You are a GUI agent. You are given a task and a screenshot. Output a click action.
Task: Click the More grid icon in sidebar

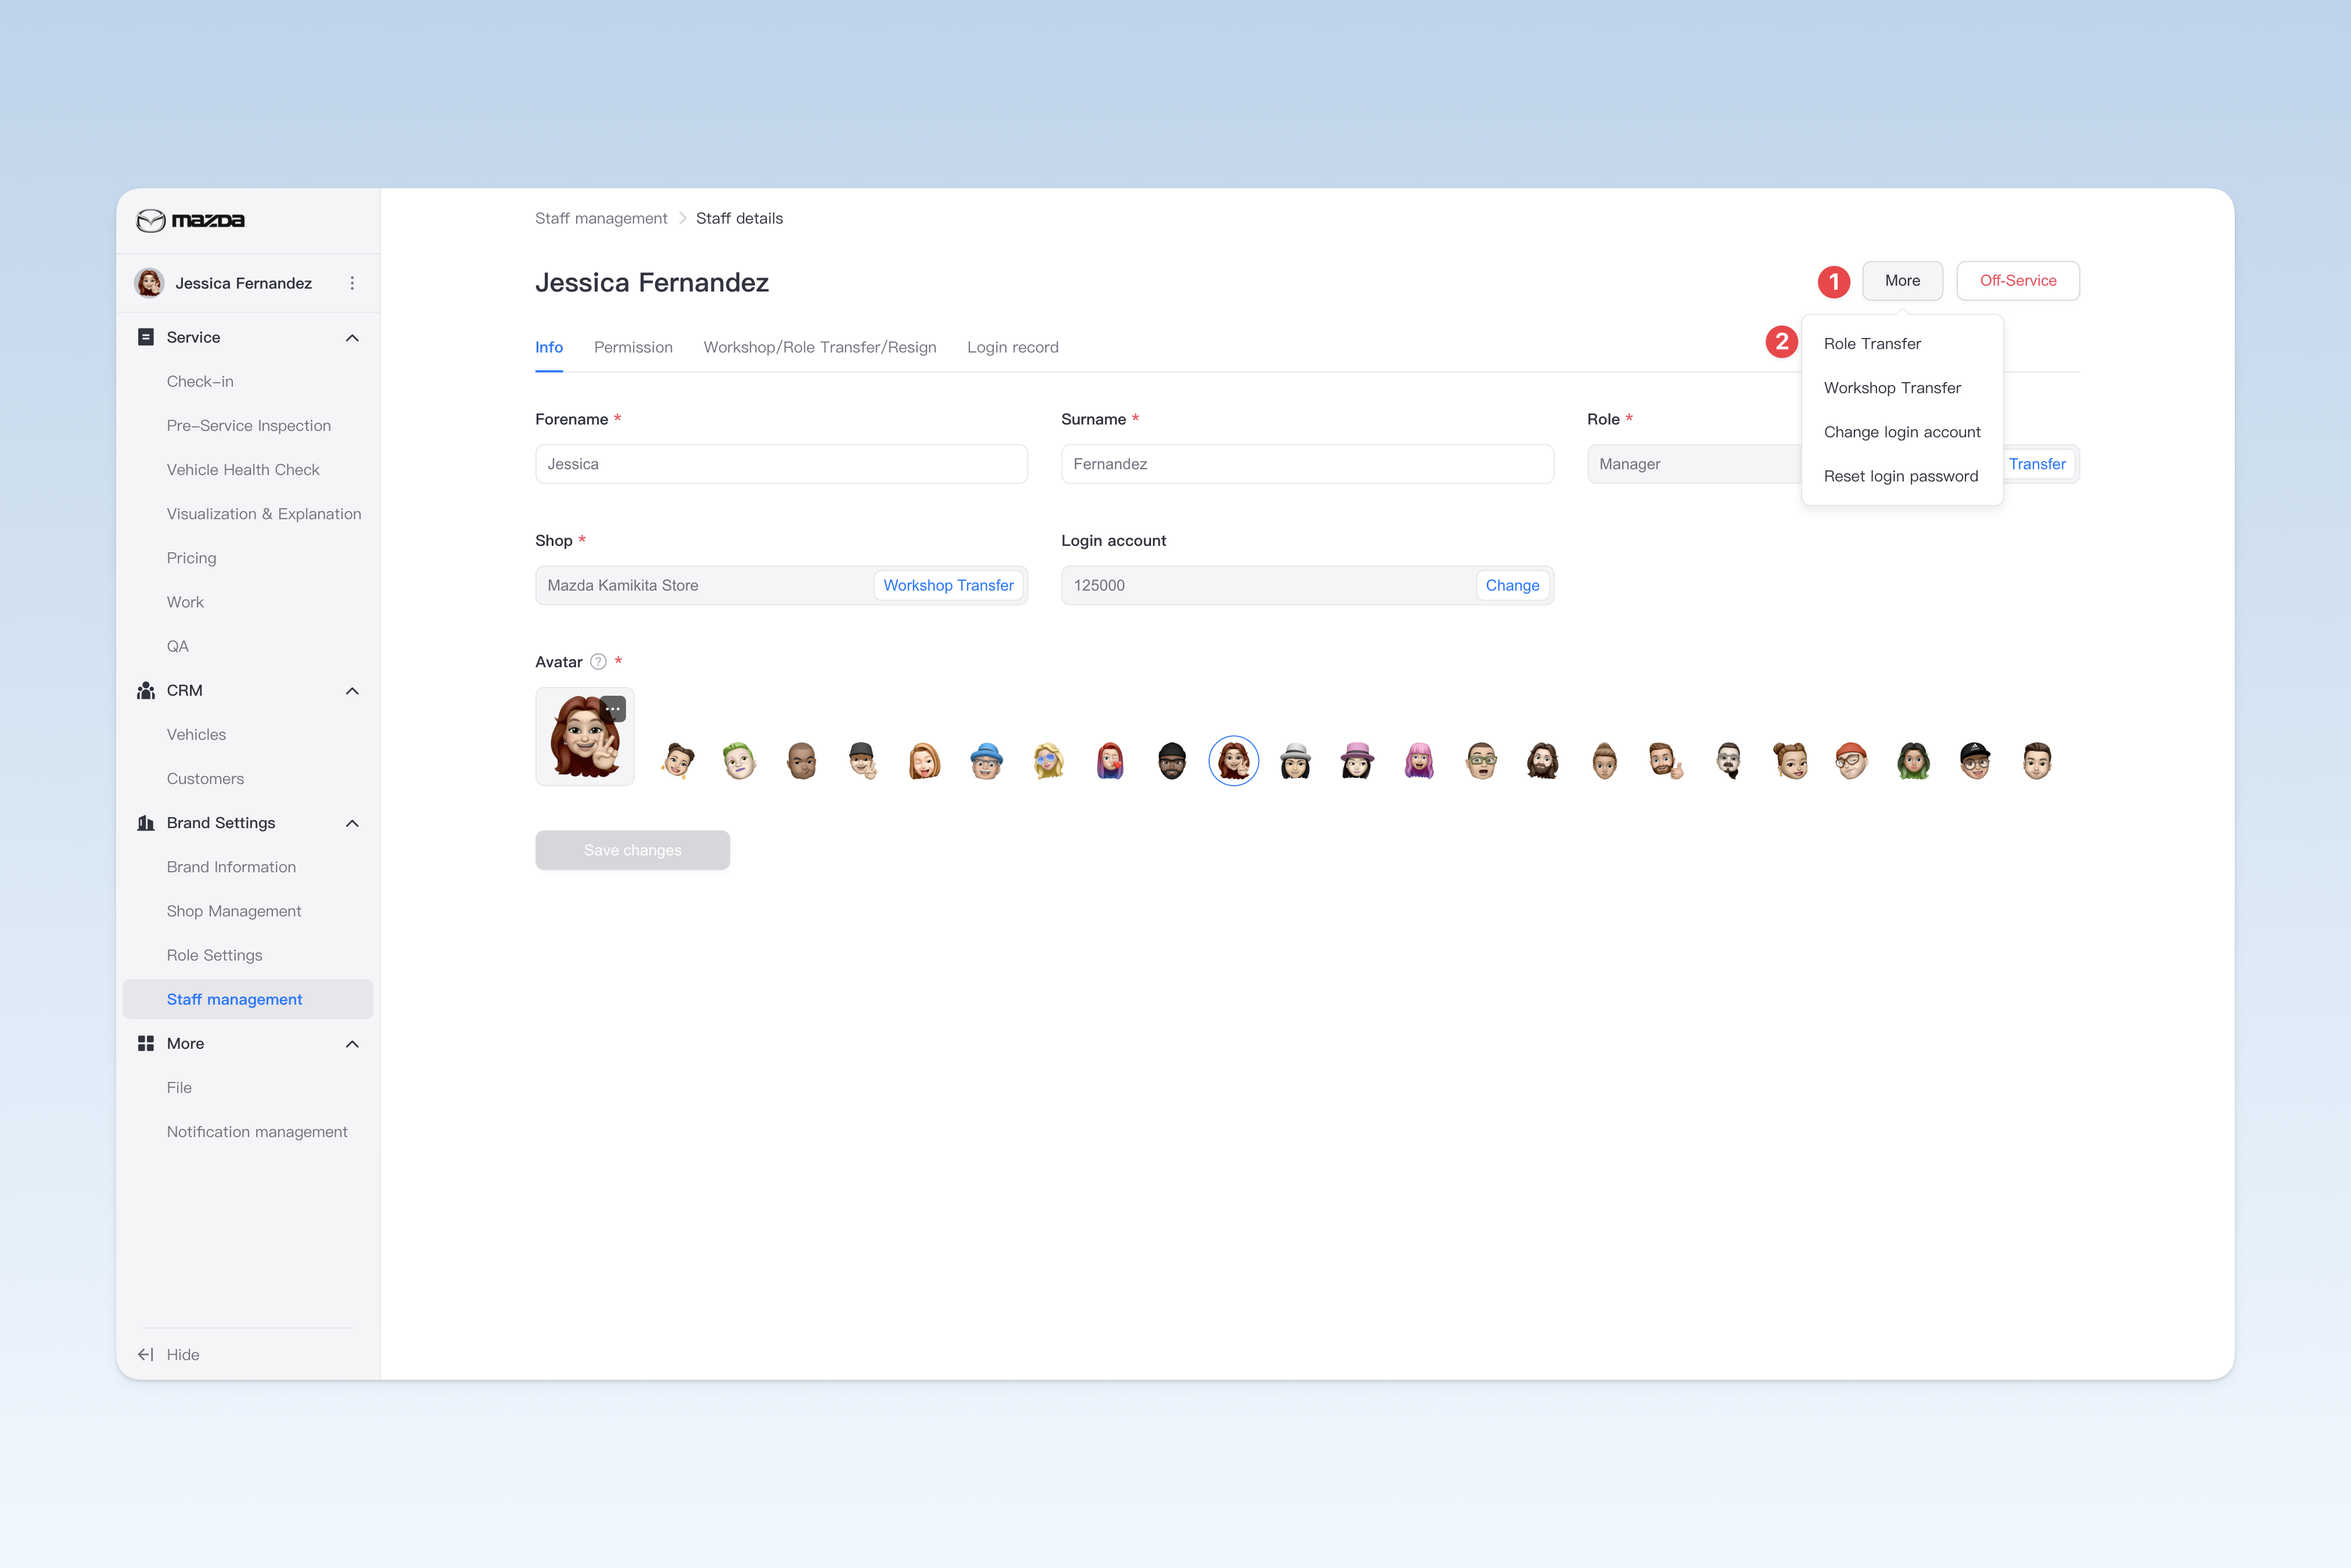coord(146,1043)
